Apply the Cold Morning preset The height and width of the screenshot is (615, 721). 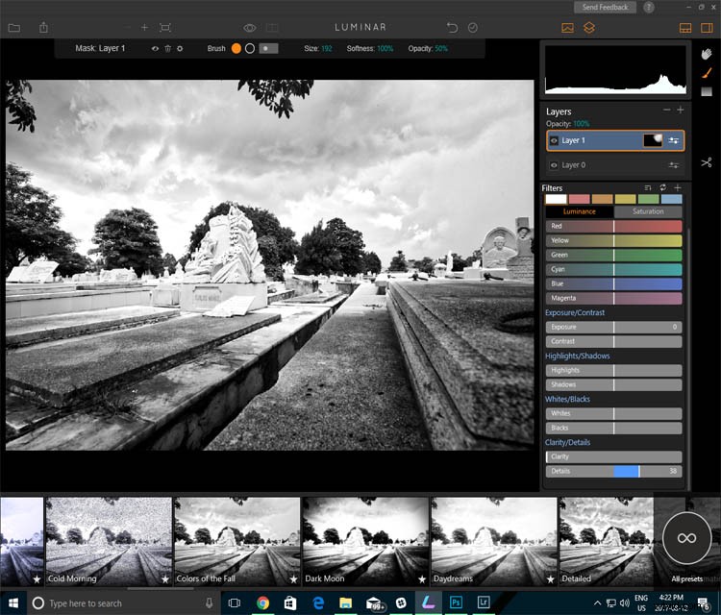point(109,541)
